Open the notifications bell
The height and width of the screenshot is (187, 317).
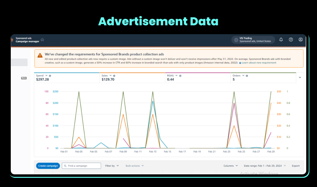(281, 40)
